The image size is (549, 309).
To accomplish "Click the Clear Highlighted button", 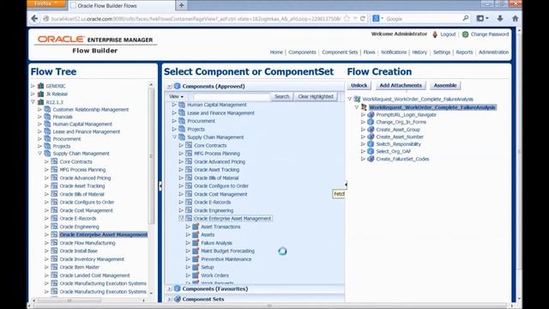I will (316, 96).
